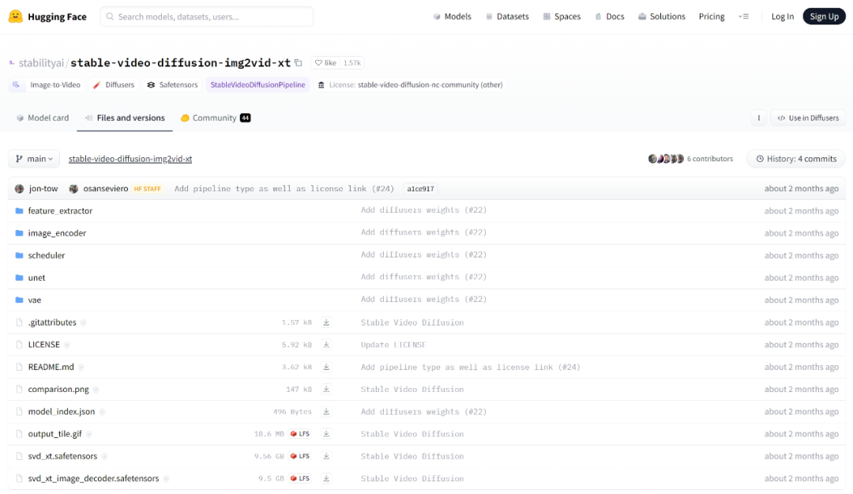Viewport: 853px width, 494px height.
Task: Click jon-tow's avatar in the commit row
Action: pyautogui.click(x=20, y=189)
